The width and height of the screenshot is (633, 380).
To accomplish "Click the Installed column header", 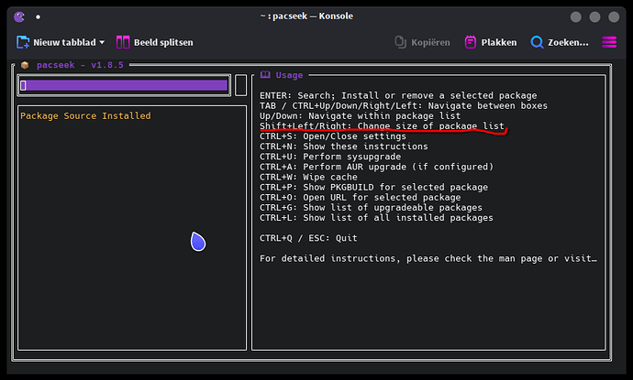I will click(127, 116).
